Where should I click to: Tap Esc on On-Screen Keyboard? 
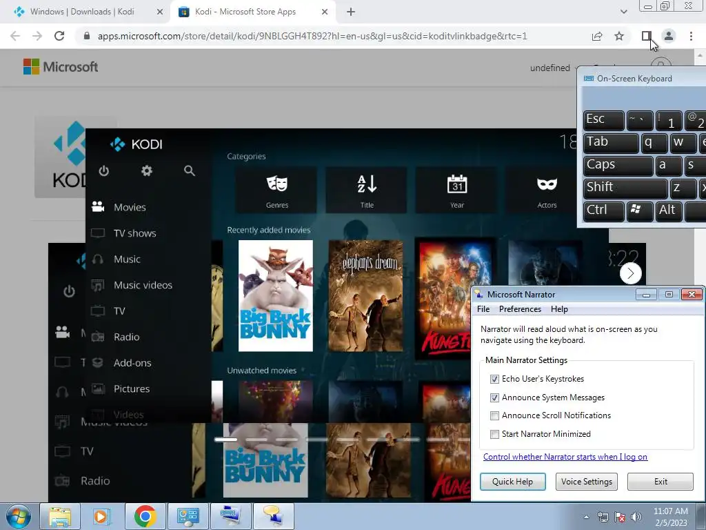(x=604, y=121)
